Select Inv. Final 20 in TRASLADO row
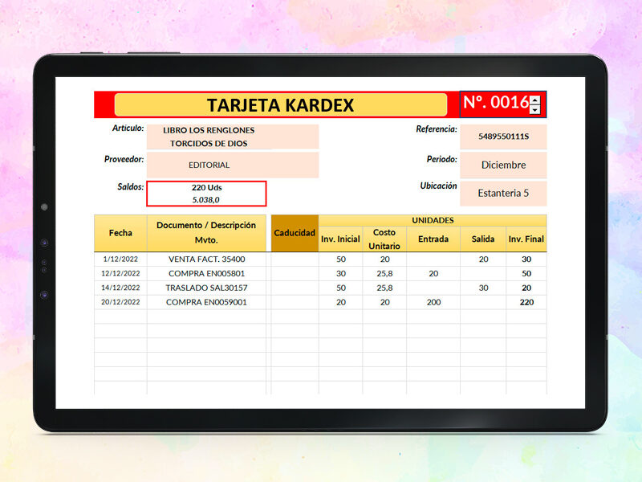642x482 pixels. click(526, 288)
